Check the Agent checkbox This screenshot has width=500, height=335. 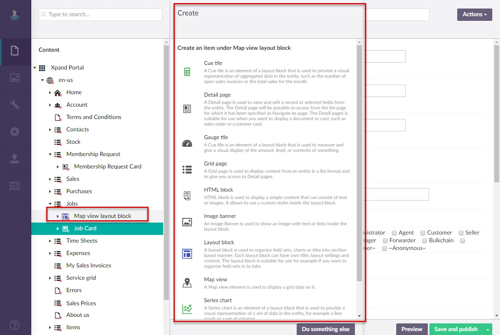[394, 233]
